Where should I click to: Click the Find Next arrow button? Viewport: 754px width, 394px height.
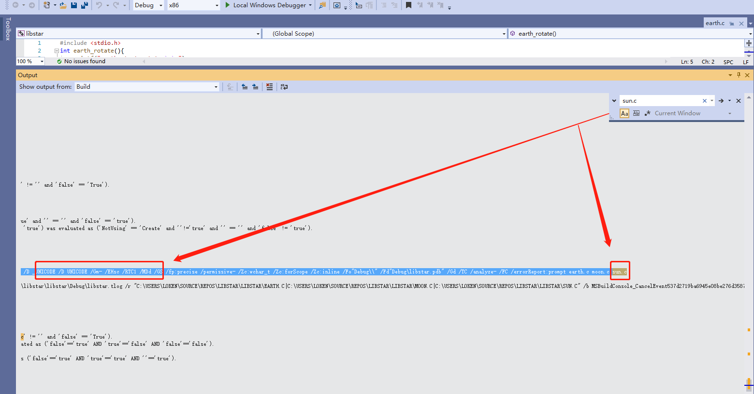[x=721, y=101]
